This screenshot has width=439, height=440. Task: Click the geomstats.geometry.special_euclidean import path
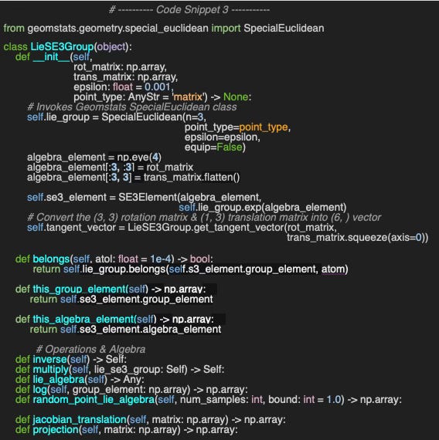pyautogui.click(x=117, y=29)
